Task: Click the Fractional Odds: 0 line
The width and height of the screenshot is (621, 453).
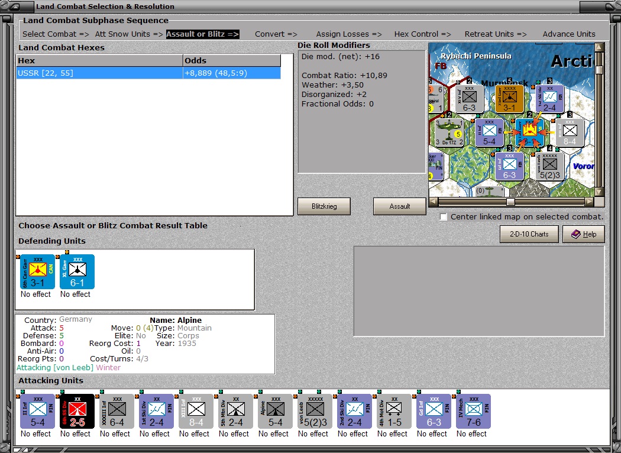Action: 338,104
